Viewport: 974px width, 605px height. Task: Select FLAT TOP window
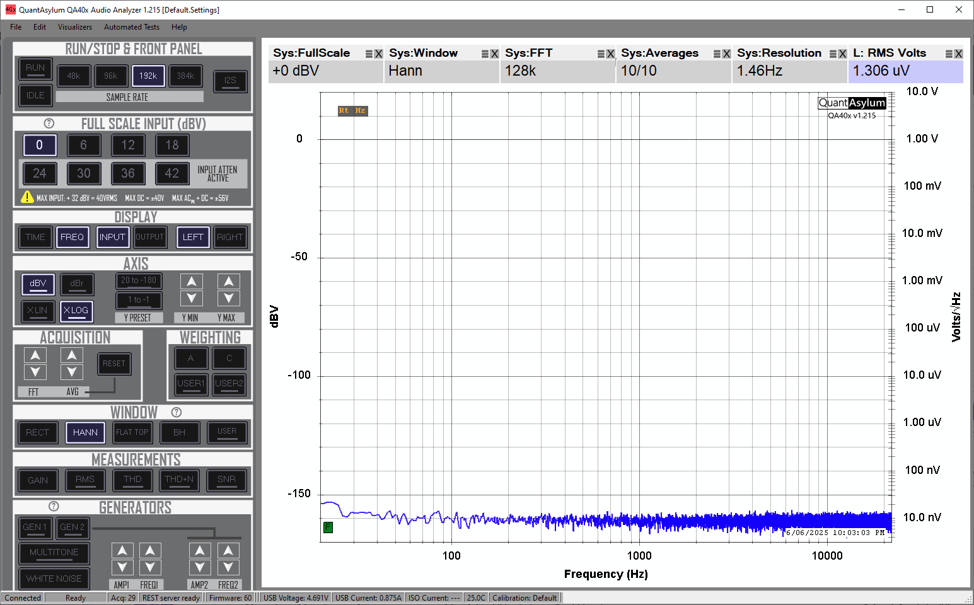pos(132,433)
